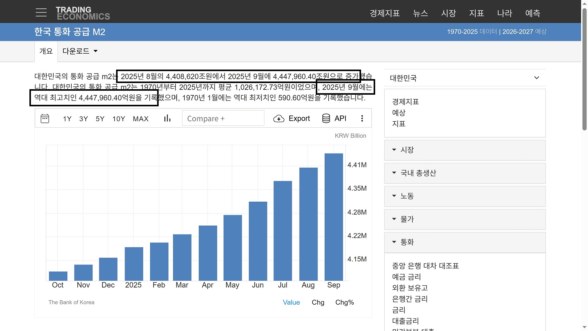This screenshot has width=588, height=331.
Task: Select the 개요 tab
Action: 46,51
